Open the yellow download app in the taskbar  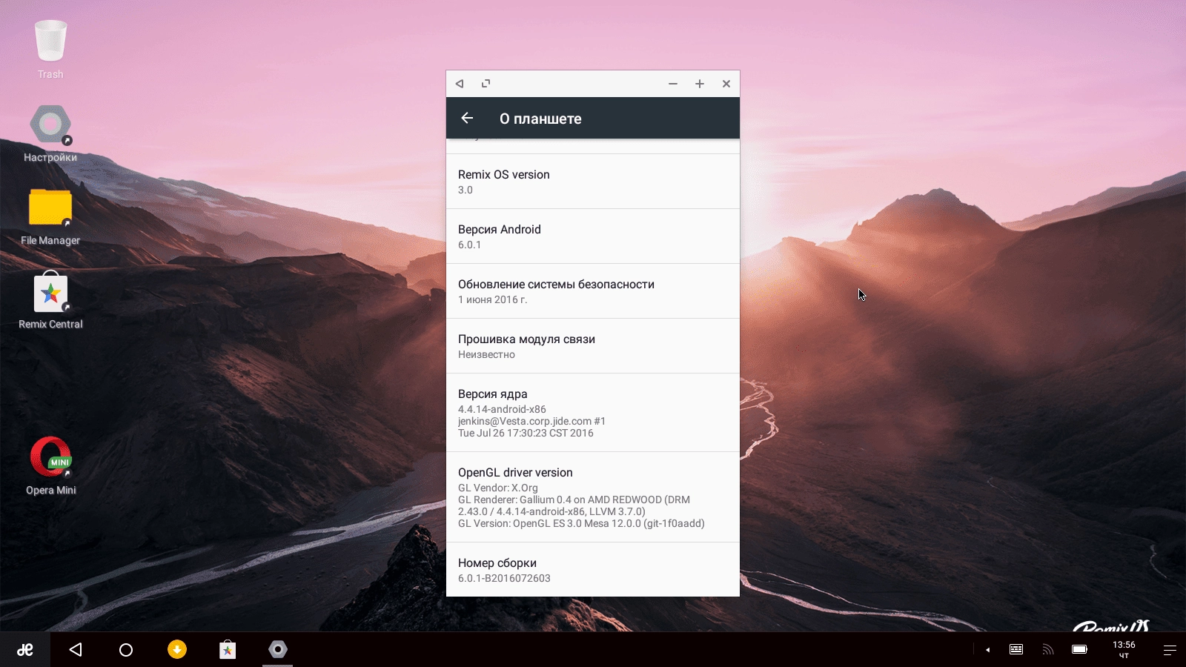tap(177, 649)
